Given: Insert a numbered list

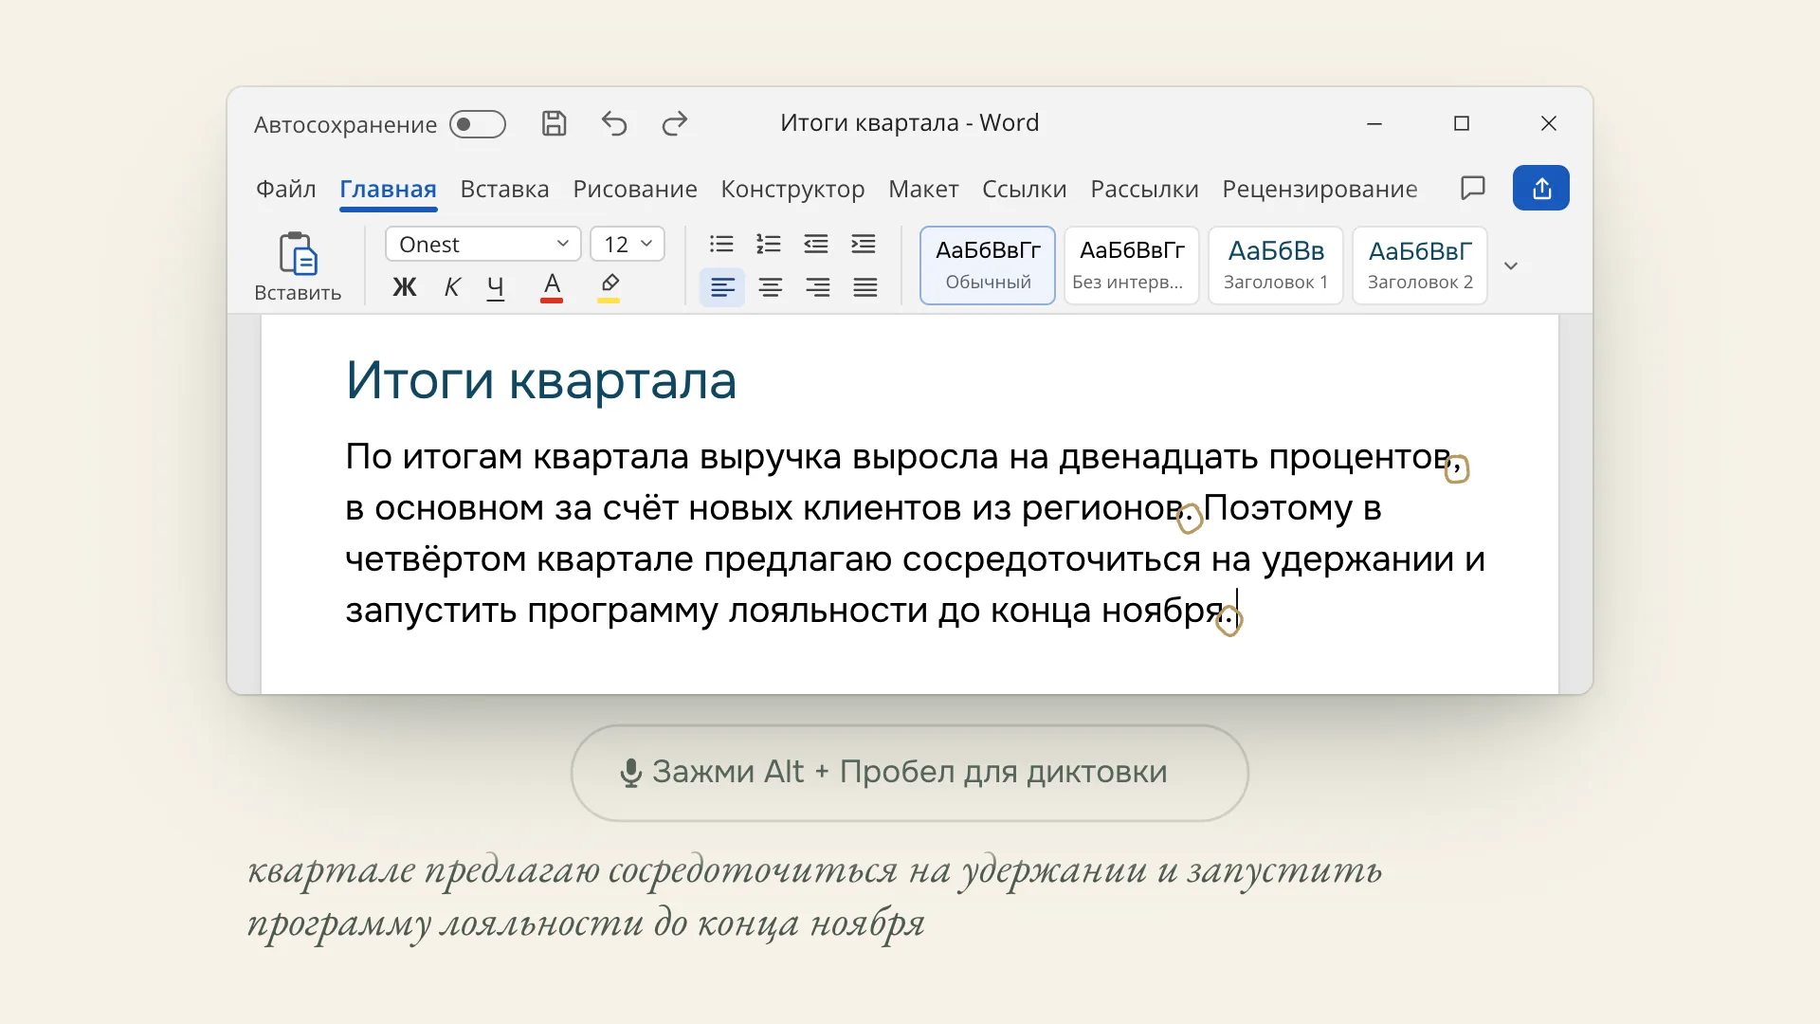Looking at the screenshot, I should tap(769, 244).
